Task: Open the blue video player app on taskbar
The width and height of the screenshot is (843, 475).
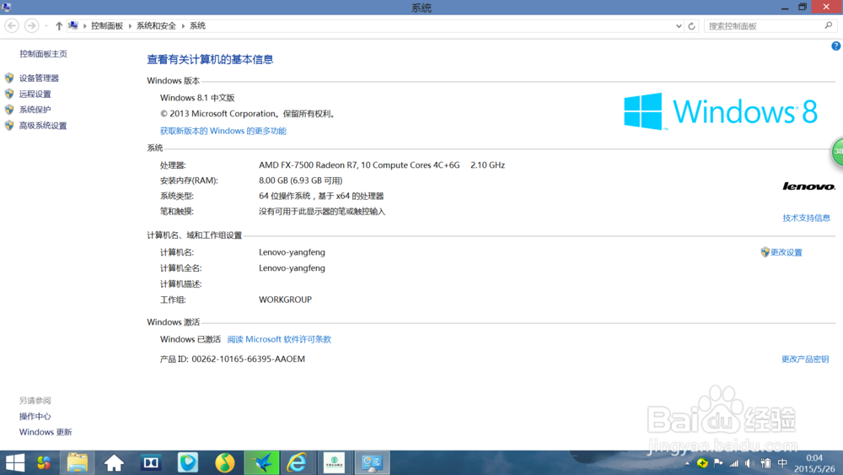Action: click(188, 462)
